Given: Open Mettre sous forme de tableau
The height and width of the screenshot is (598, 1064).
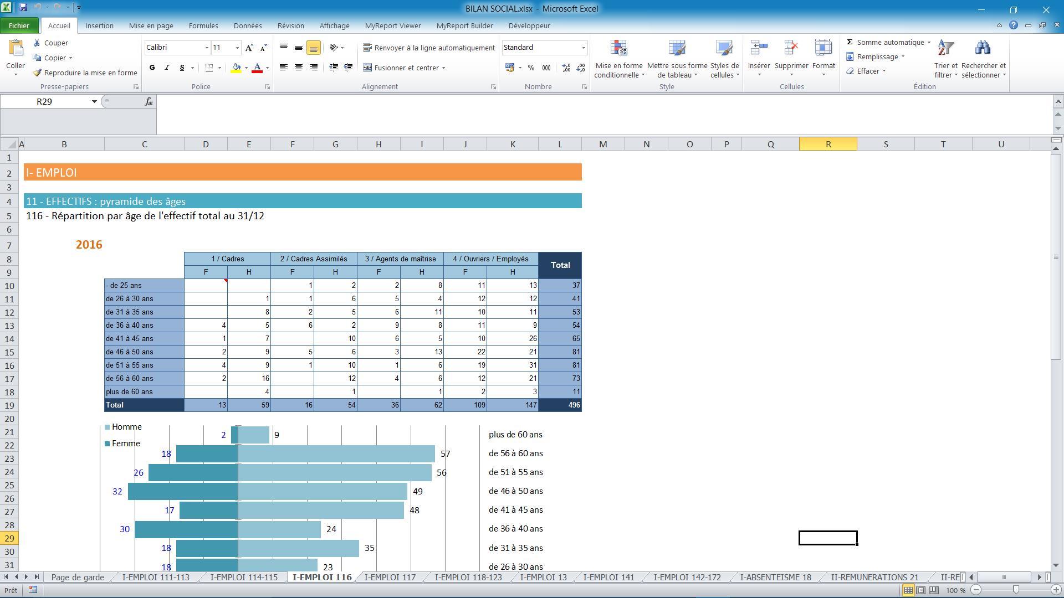Looking at the screenshot, I should (677, 59).
